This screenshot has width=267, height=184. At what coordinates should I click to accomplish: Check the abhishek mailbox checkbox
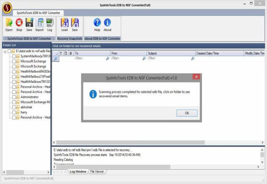[x=14, y=107]
